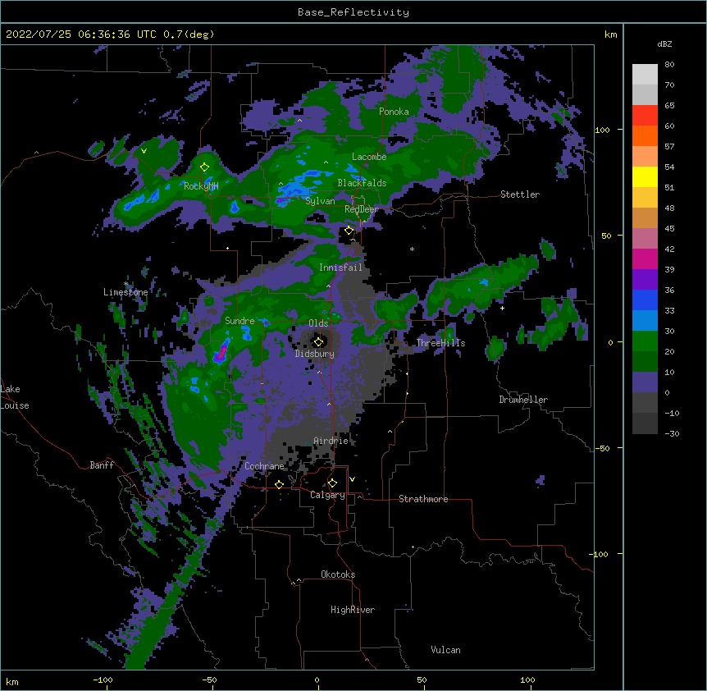Image resolution: width=707 pixels, height=691 pixels.
Task: Click the Strathmore label
Action: point(423,499)
